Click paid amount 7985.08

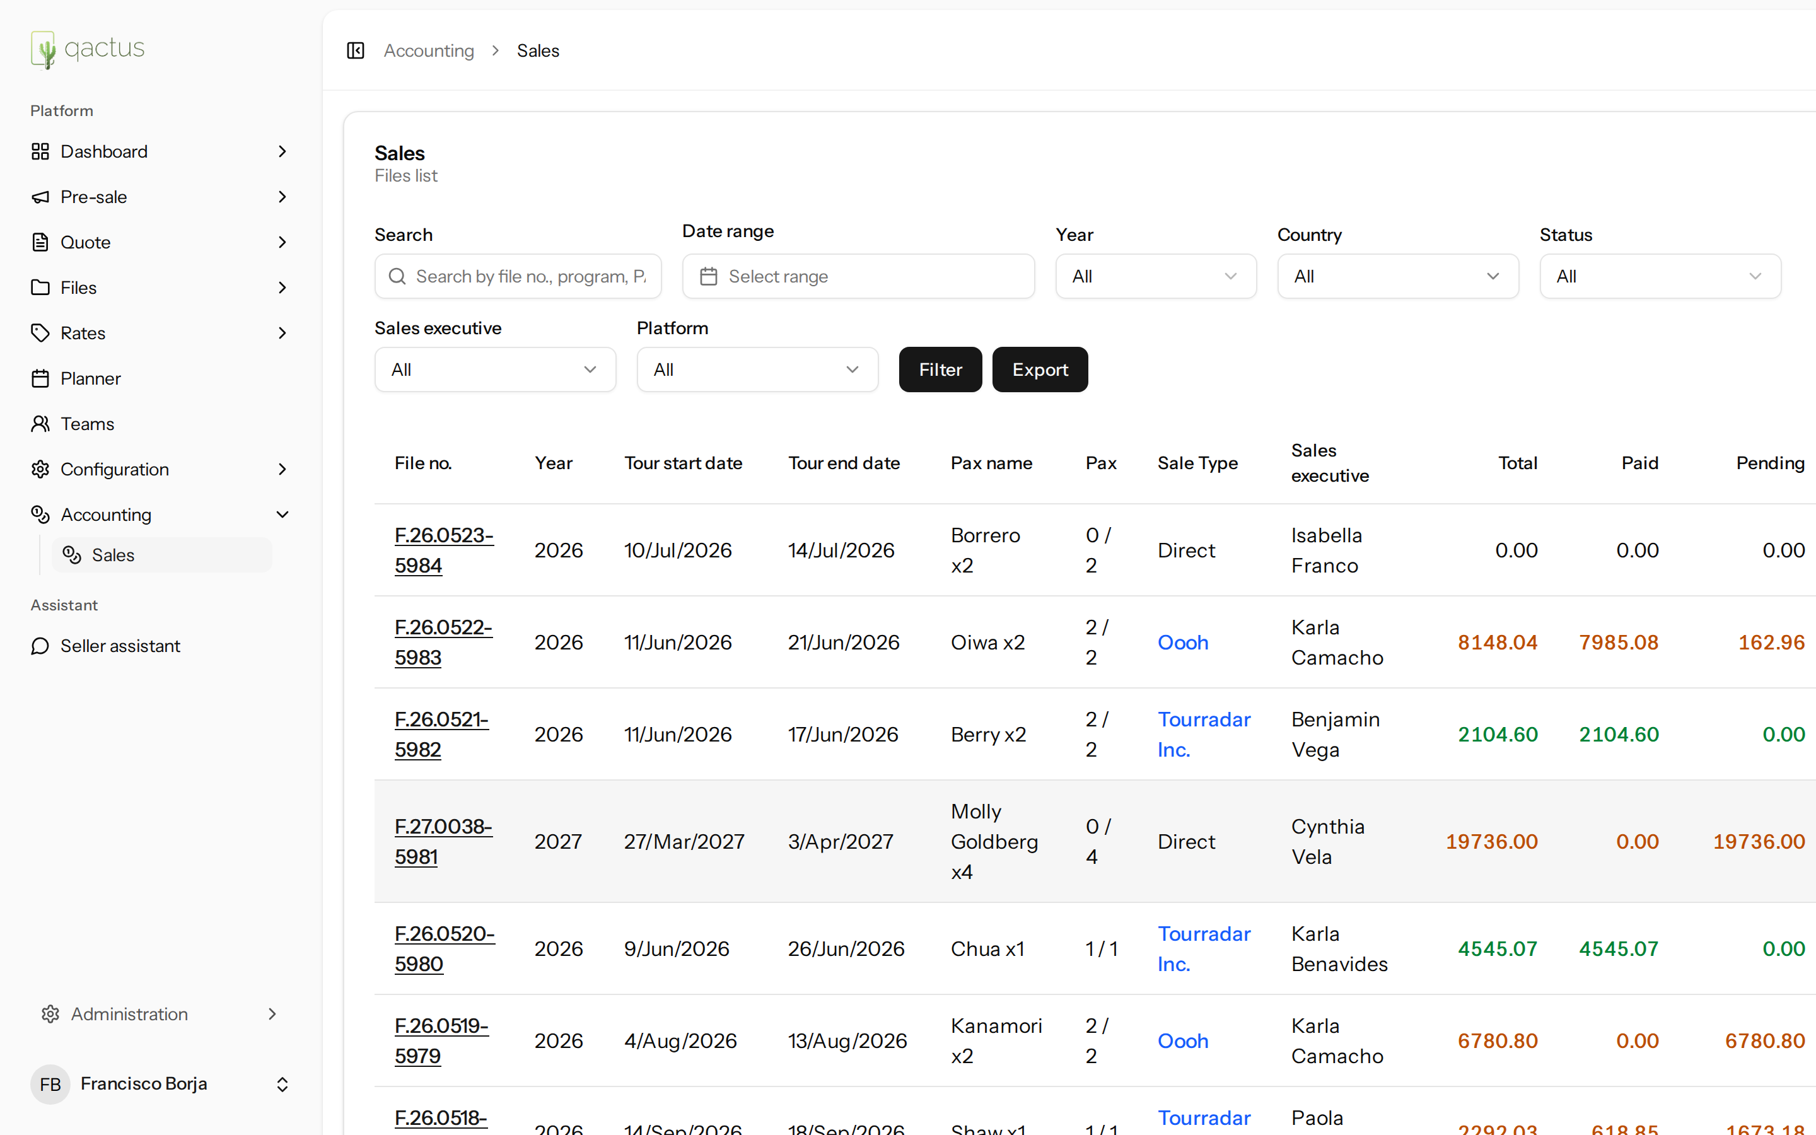(x=1619, y=643)
